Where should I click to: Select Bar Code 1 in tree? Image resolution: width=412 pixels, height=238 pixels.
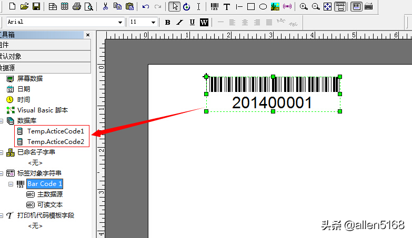45,184
